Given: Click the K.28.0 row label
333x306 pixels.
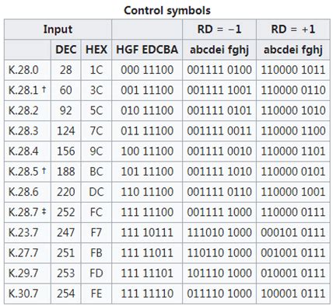Looking at the screenshot, I should tap(23, 70).
